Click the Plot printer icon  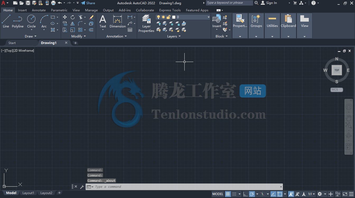pos(53,3)
